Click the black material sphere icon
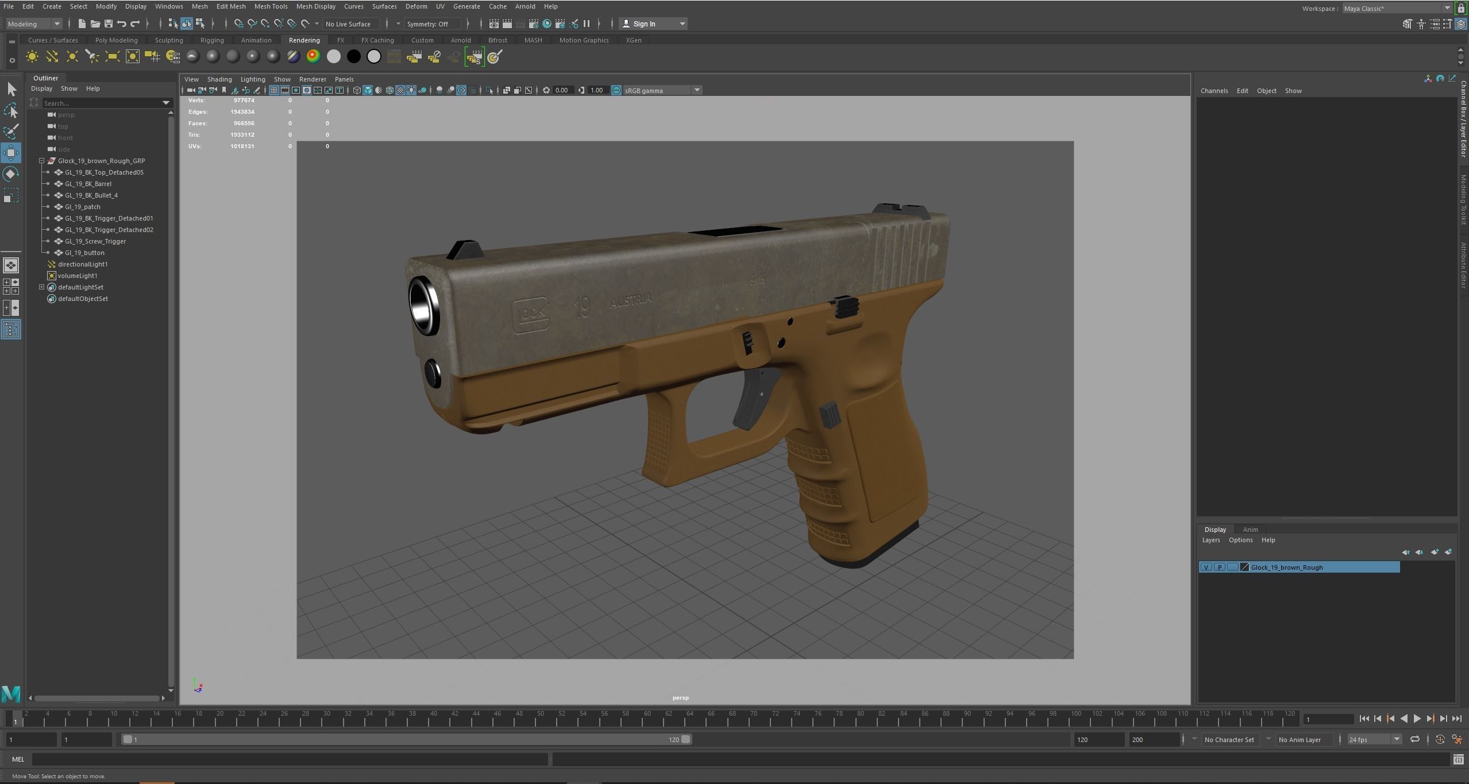The height and width of the screenshot is (784, 1469). 354,56
